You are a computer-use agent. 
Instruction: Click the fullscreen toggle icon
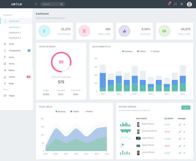pos(175,4)
